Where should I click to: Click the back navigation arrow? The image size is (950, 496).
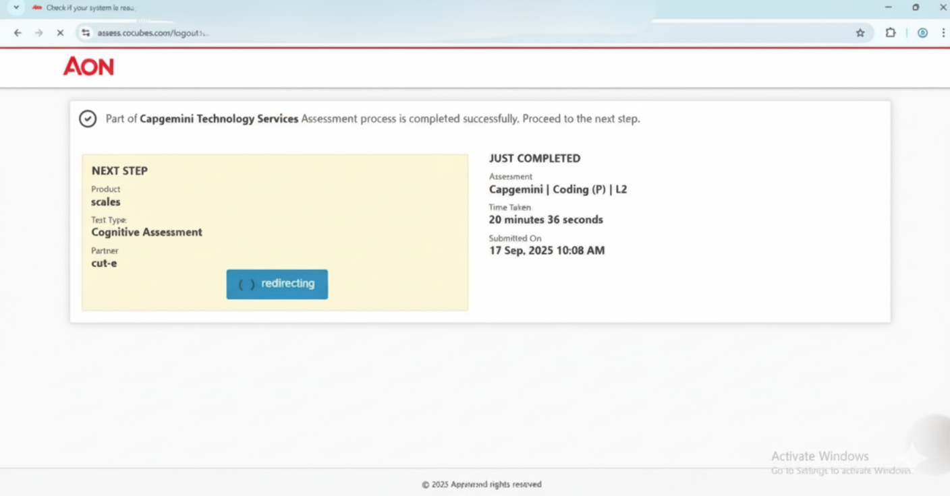coord(17,32)
